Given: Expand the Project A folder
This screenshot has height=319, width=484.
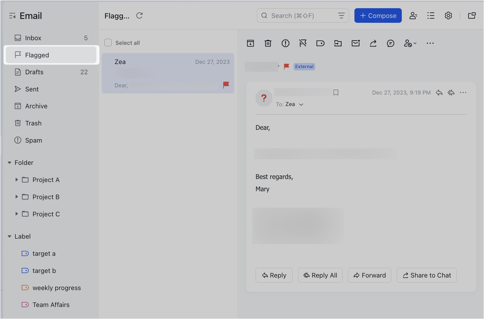Looking at the screenshot, I should 17,179.
